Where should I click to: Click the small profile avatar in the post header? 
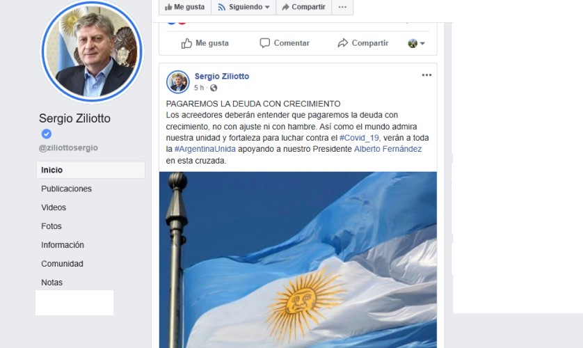(177, 82)
